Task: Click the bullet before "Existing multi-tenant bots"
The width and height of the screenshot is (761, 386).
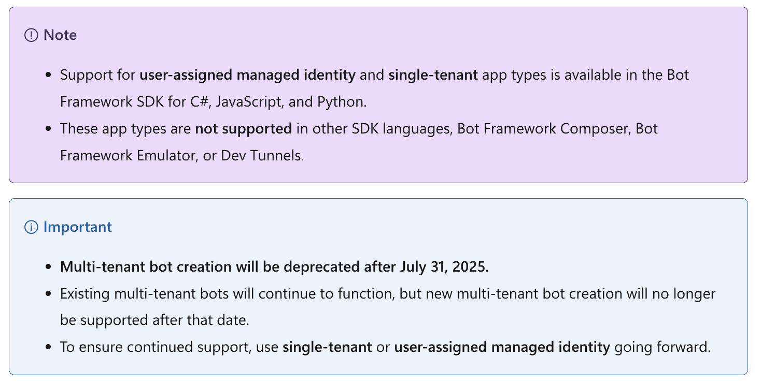Action: [x=48, y=294]
